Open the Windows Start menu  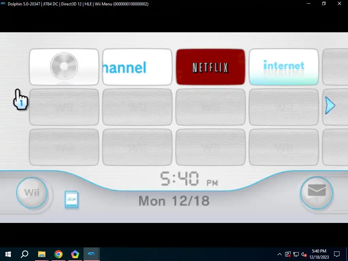click(x=8, y=254)
